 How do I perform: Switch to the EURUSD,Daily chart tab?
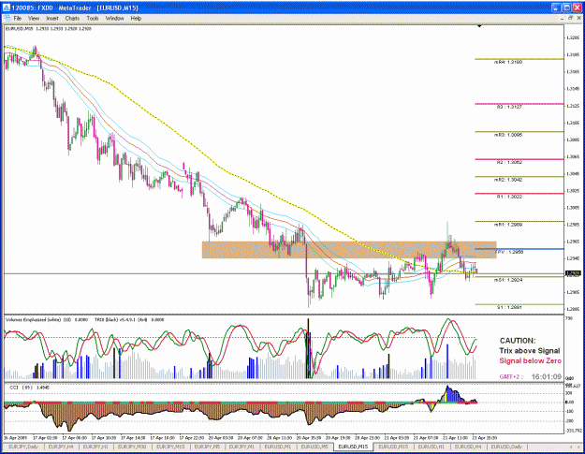(506, 447)
